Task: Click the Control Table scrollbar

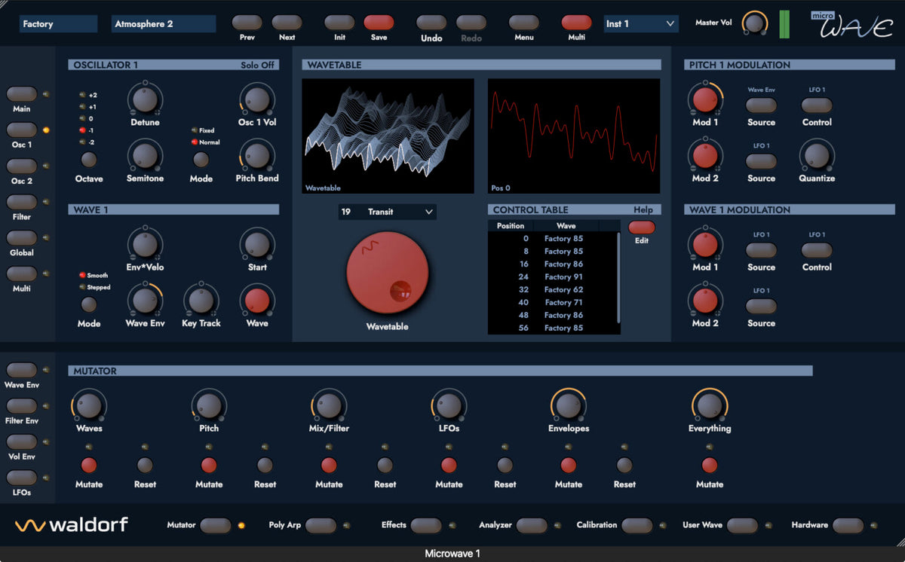Action: pyautogui.click(x=619, y=277)
